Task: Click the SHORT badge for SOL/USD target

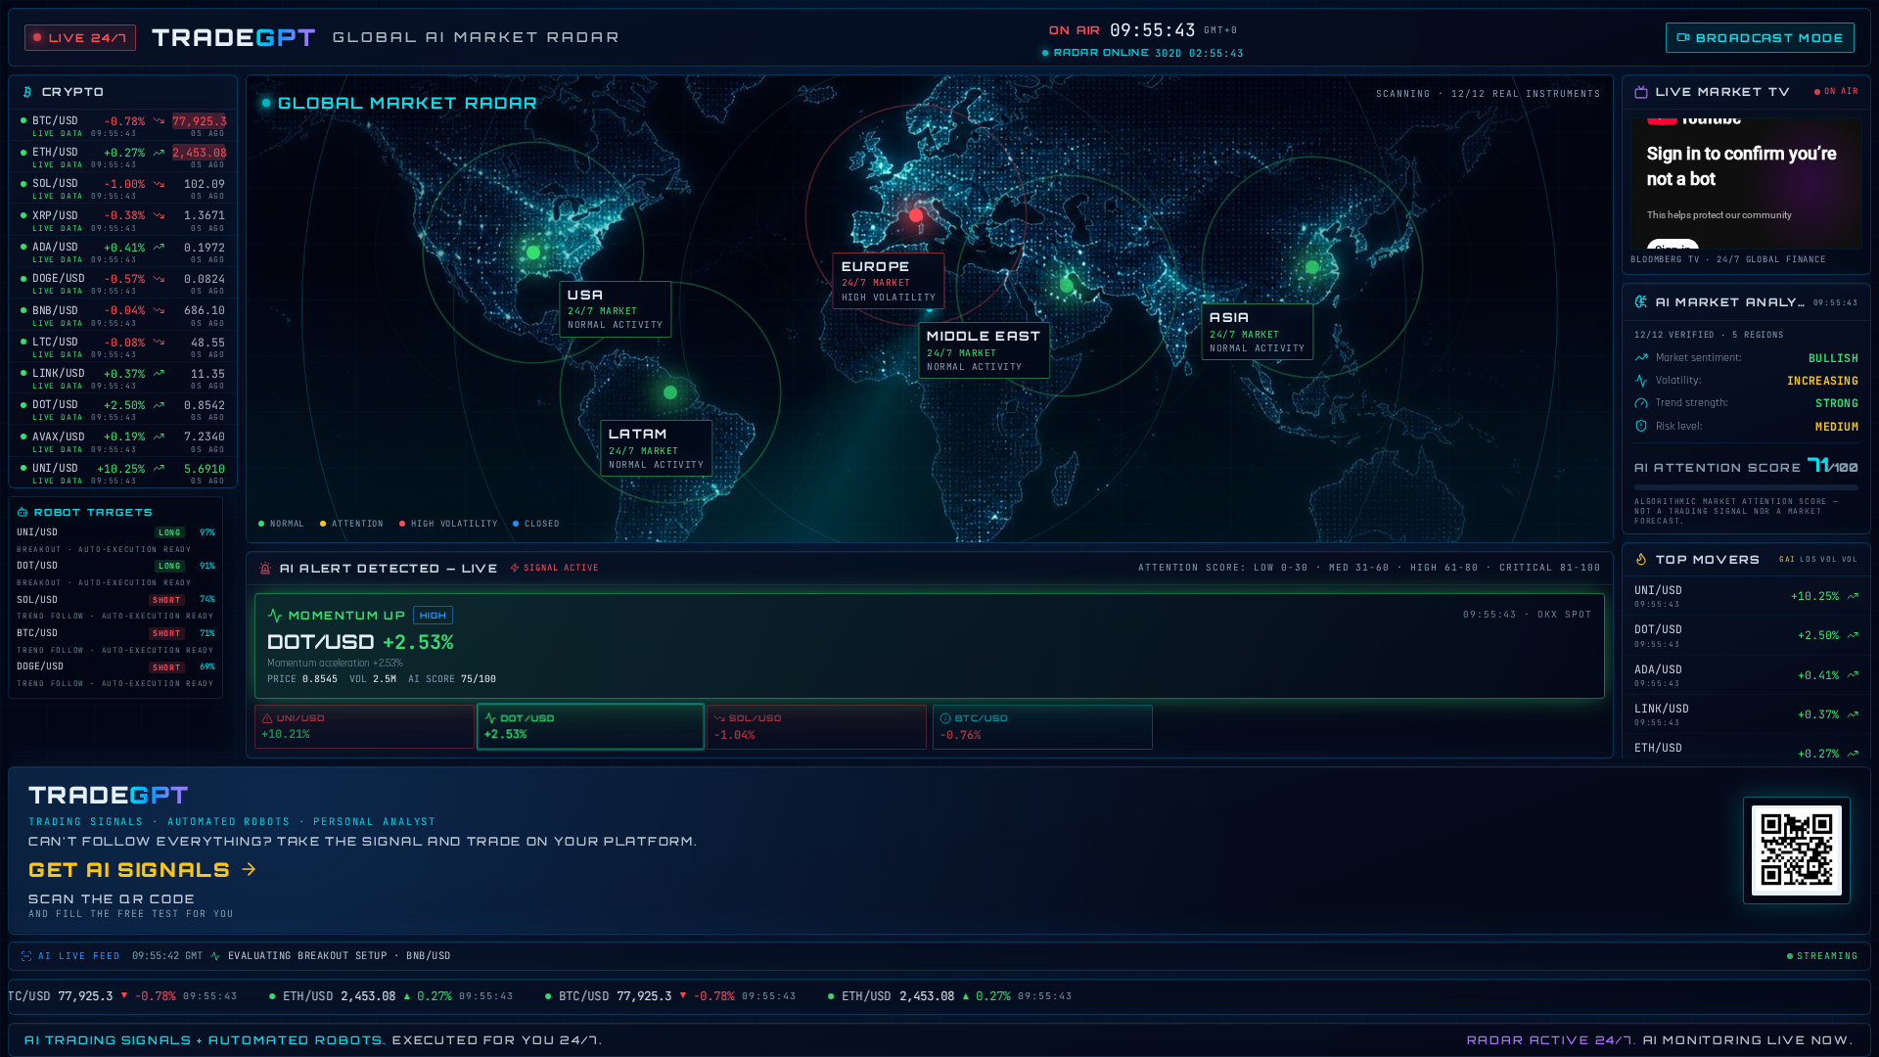Action: click(166, 600)
